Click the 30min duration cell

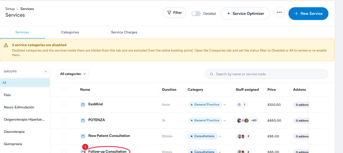(x=167, y=136)
